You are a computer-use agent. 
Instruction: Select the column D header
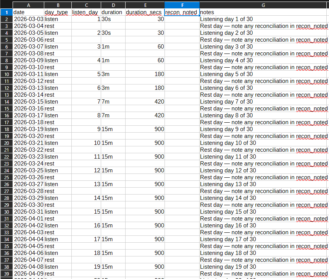(113, 5)
